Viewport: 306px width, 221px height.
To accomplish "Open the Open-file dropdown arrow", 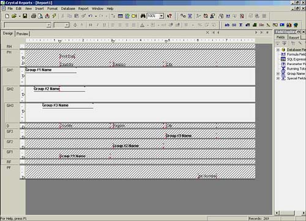I will click(x=20, y=16).
